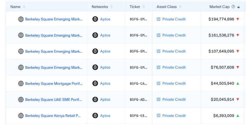Click the BSFG-CA ticker cell
The height and width of the screenshot is (130, 246).
pos(138,83)
